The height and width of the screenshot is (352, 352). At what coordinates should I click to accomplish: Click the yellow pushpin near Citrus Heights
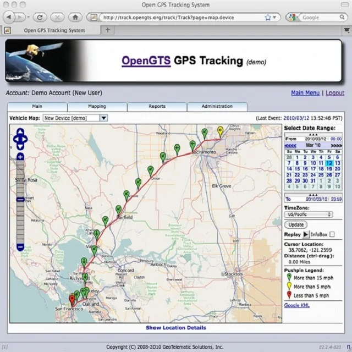point(221,131)
